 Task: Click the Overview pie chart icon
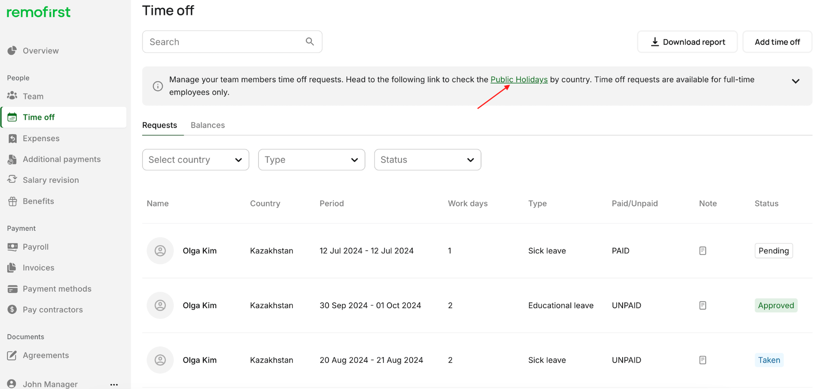[x=12, y=51]
